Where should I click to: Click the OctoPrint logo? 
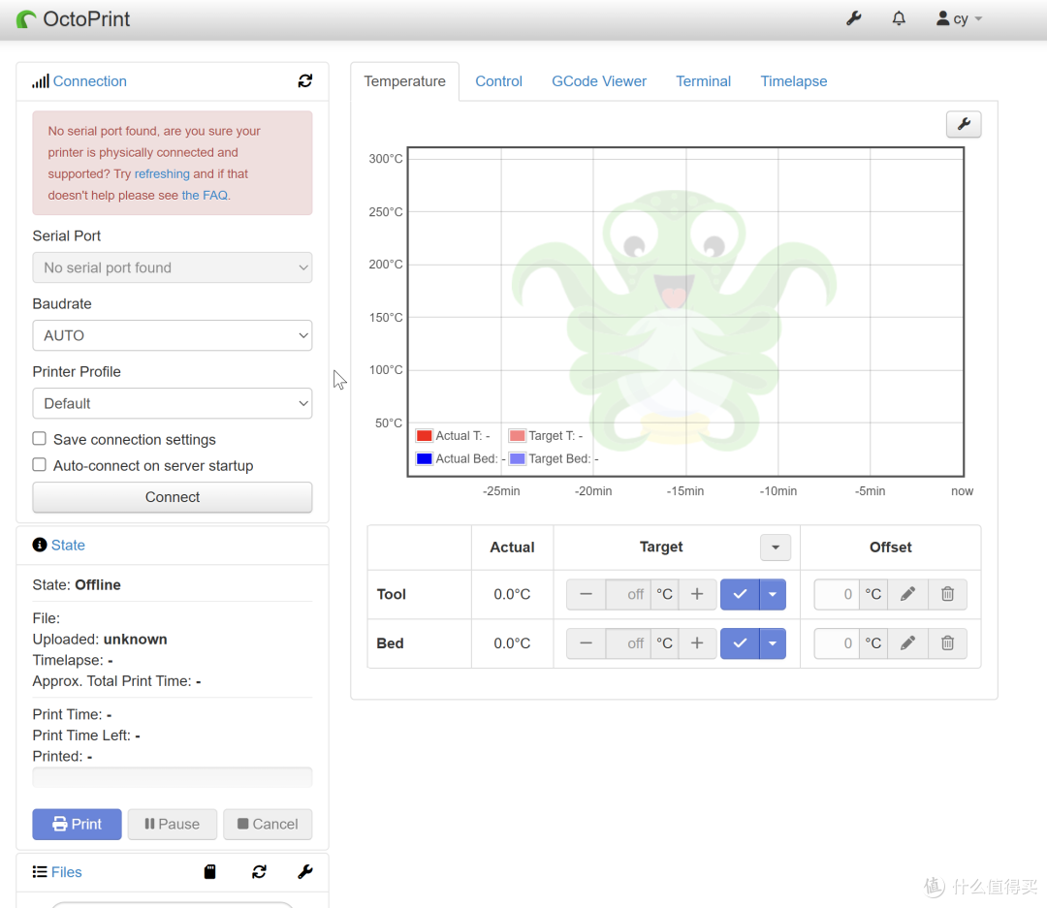click(x=74, y=19)
